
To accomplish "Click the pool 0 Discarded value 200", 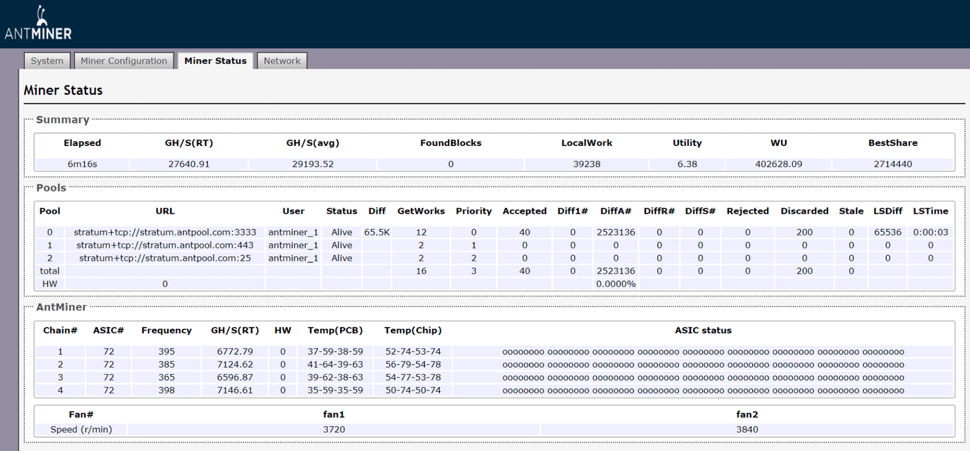I will pos(804,232).
